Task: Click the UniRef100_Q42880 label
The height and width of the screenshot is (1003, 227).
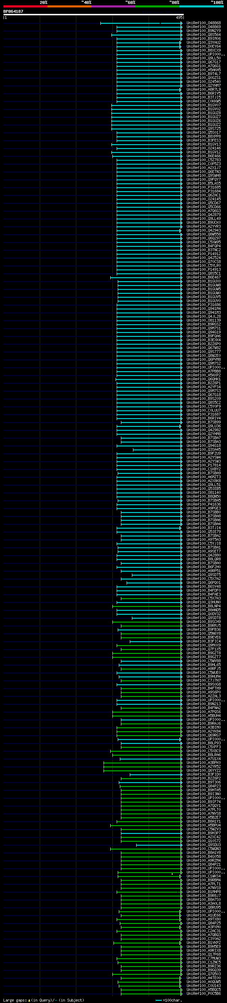Action: click(x=204, y=555)
